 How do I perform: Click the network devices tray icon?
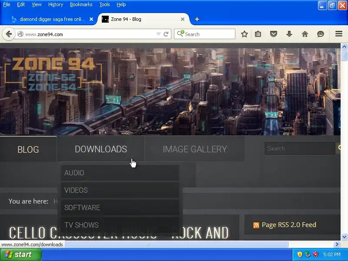(308, 254)
